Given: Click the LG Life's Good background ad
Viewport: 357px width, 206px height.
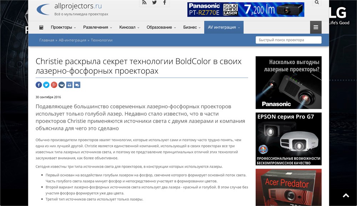Looking at the screenshot, I should 339,15.
